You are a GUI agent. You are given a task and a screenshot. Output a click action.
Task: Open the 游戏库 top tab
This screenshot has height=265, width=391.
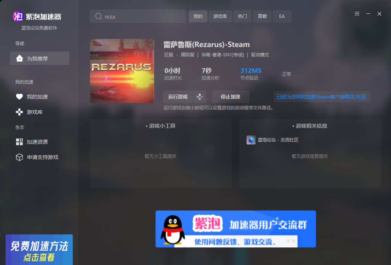pos(220,16)
